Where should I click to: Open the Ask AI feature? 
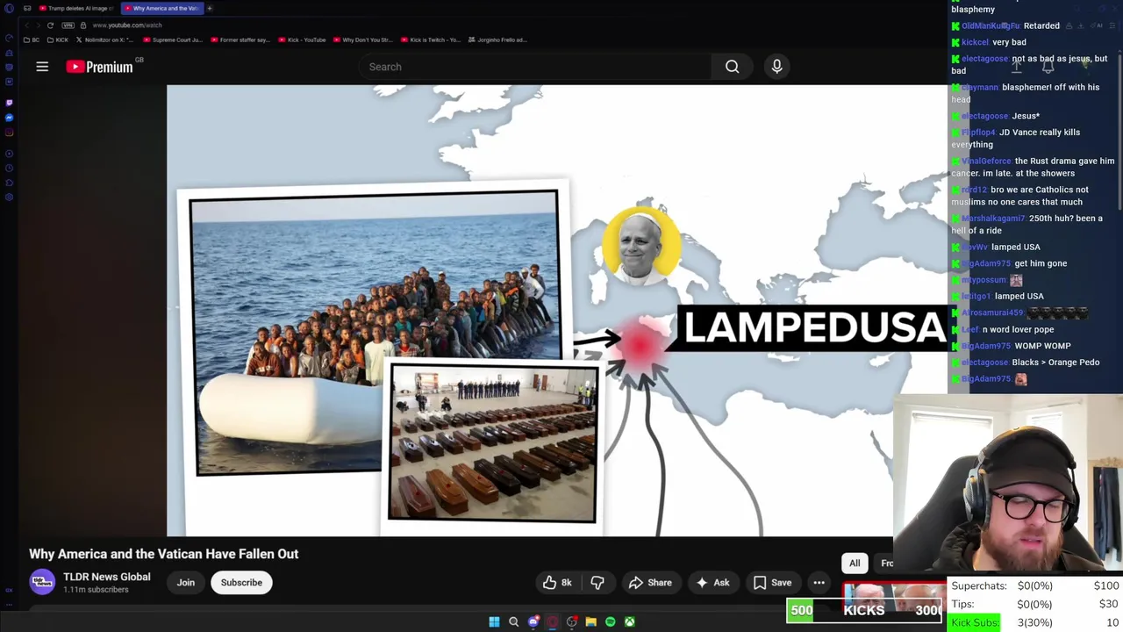[x=712, y=583]
